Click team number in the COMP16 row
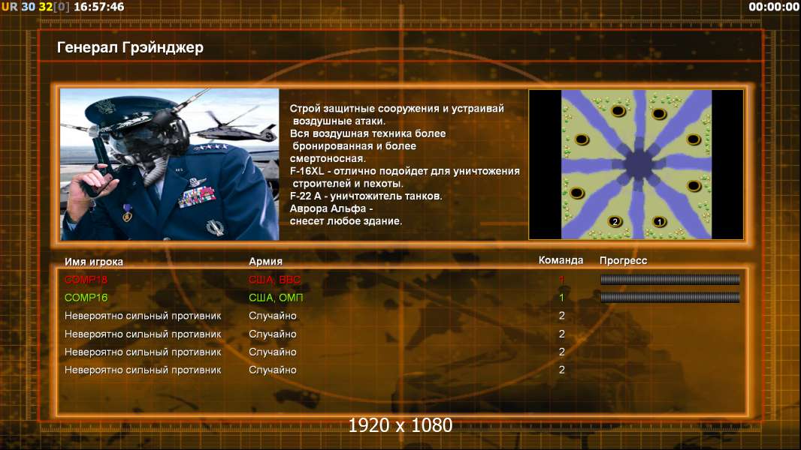 coord(561,298)
